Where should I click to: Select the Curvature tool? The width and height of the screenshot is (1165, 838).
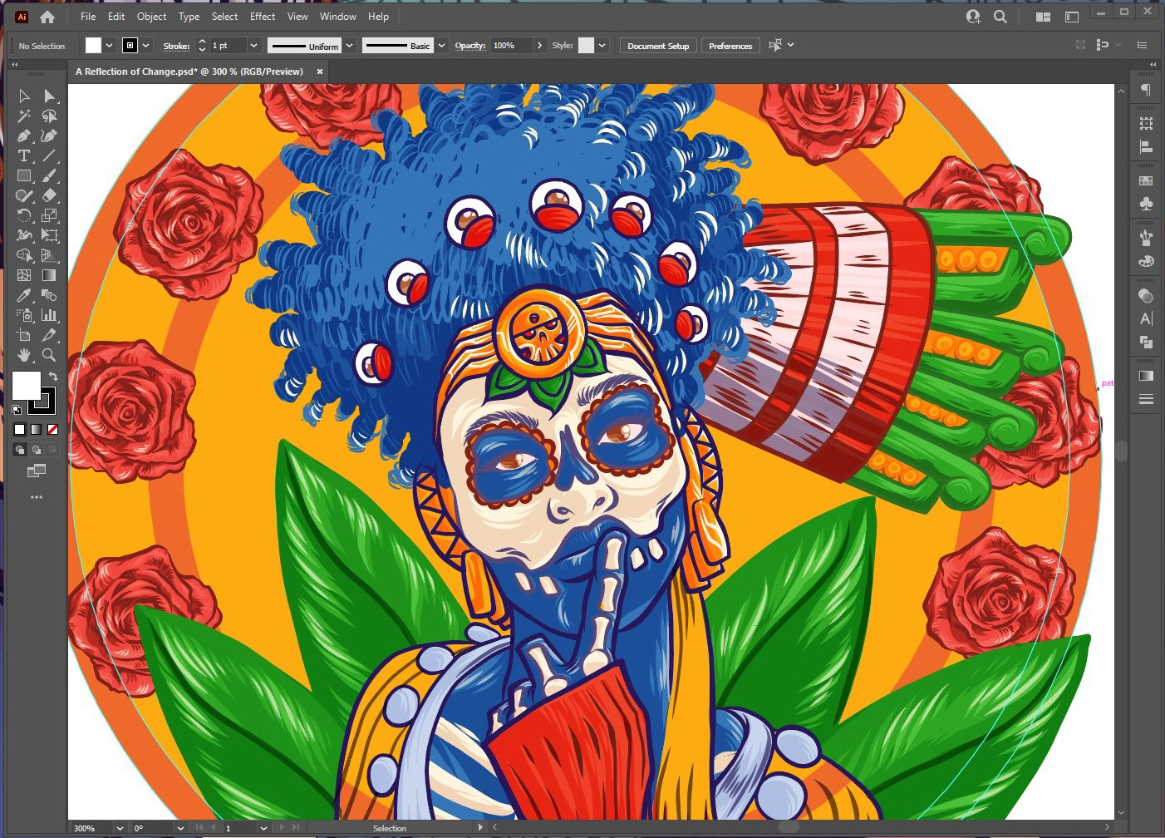pyautogui.click(x=49, y=136)
